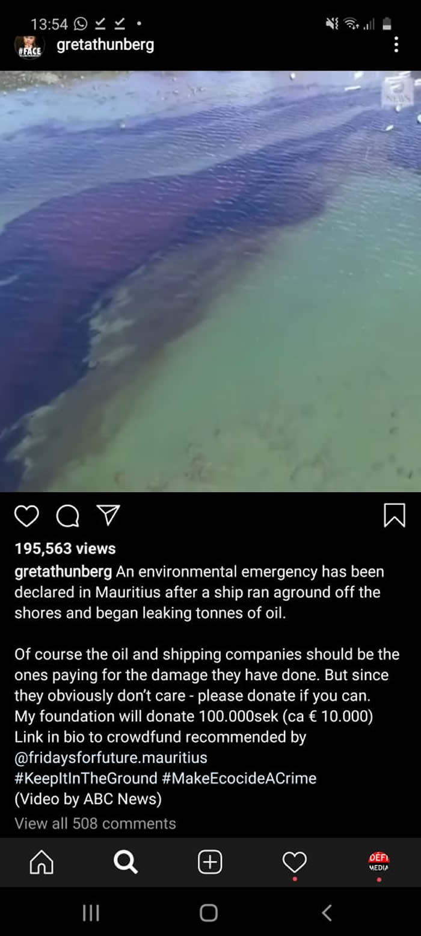Go to Home feed tab
421x936 pixels.
41,863
